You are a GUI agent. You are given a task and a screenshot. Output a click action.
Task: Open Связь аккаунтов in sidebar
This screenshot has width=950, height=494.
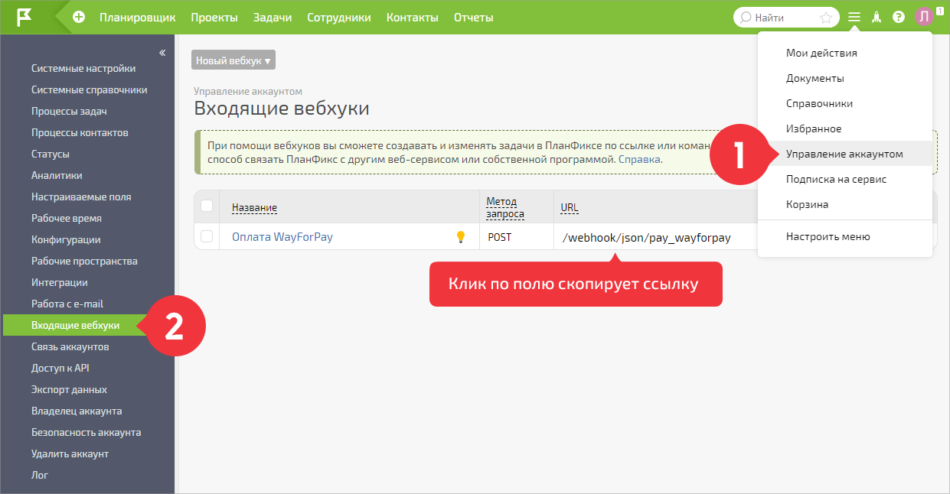coord(70,346)
